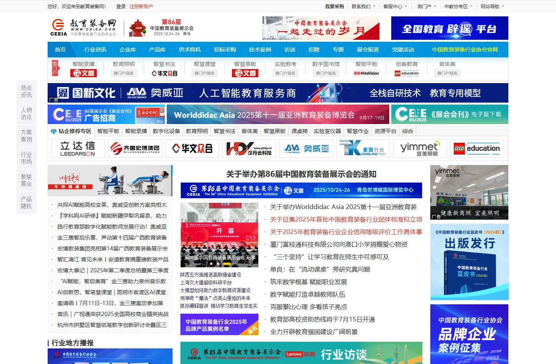Viewport: 556px width, 364px height.
Task: Open article 邀请函丨7月11日-13日，金三惠邀您参加第
Action: (110, 303)
